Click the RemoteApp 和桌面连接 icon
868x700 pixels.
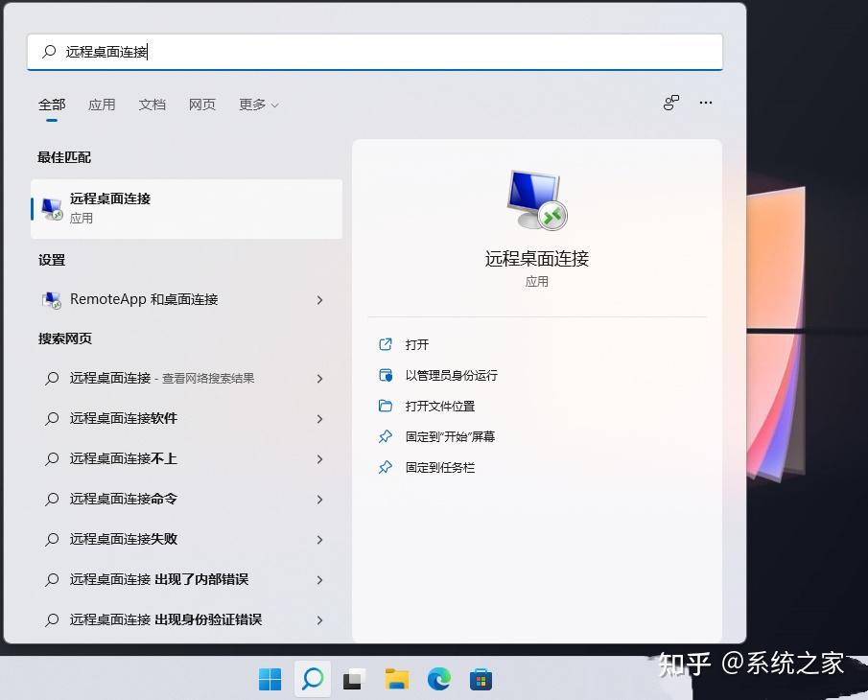coord(52,300)
